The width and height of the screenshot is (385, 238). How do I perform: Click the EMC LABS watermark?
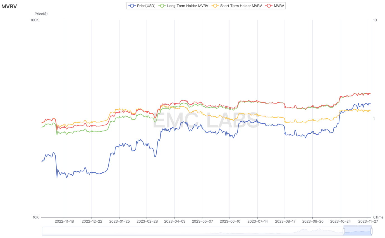[206, 121]
